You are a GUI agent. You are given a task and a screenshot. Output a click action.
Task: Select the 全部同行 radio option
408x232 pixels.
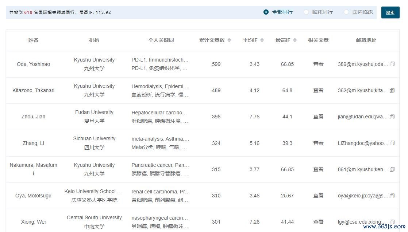(266, 12)
